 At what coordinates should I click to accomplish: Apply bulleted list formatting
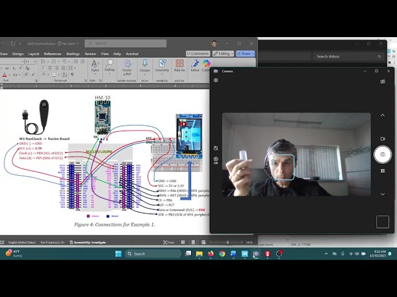point(45,61)
